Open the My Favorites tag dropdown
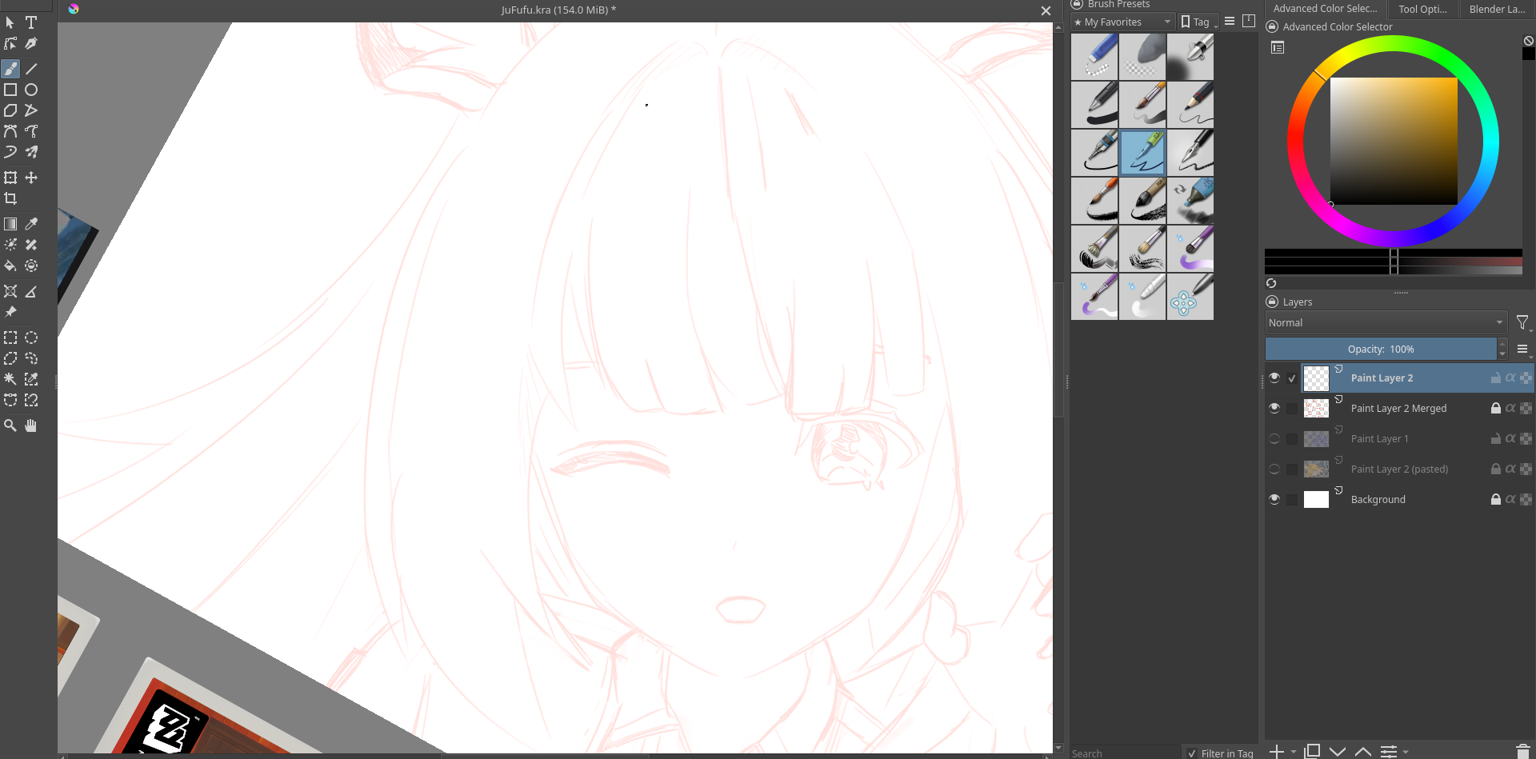 [1123, 22]
